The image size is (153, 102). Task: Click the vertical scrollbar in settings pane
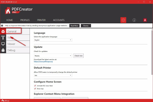click(152, 51)
